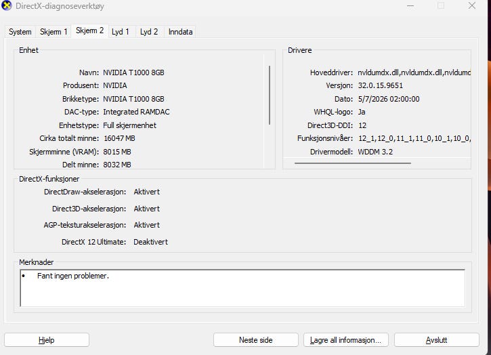Click the Funksjonsnivåer feature levels value
Image resolution: width=491 pixels, height=355 pixels.
(x=414, y=138)
